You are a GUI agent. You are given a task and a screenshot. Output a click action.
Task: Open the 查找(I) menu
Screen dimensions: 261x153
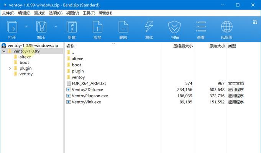pyautogui.click(x=39, y=13)
